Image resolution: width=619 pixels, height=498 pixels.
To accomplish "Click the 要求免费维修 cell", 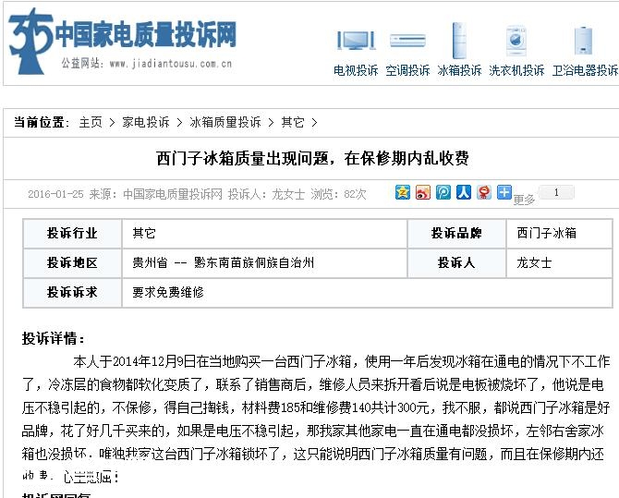I will tap(367, 293).
